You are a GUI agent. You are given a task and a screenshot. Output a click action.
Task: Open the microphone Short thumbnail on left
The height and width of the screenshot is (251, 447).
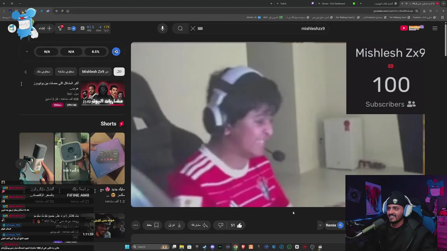(37, 158)
